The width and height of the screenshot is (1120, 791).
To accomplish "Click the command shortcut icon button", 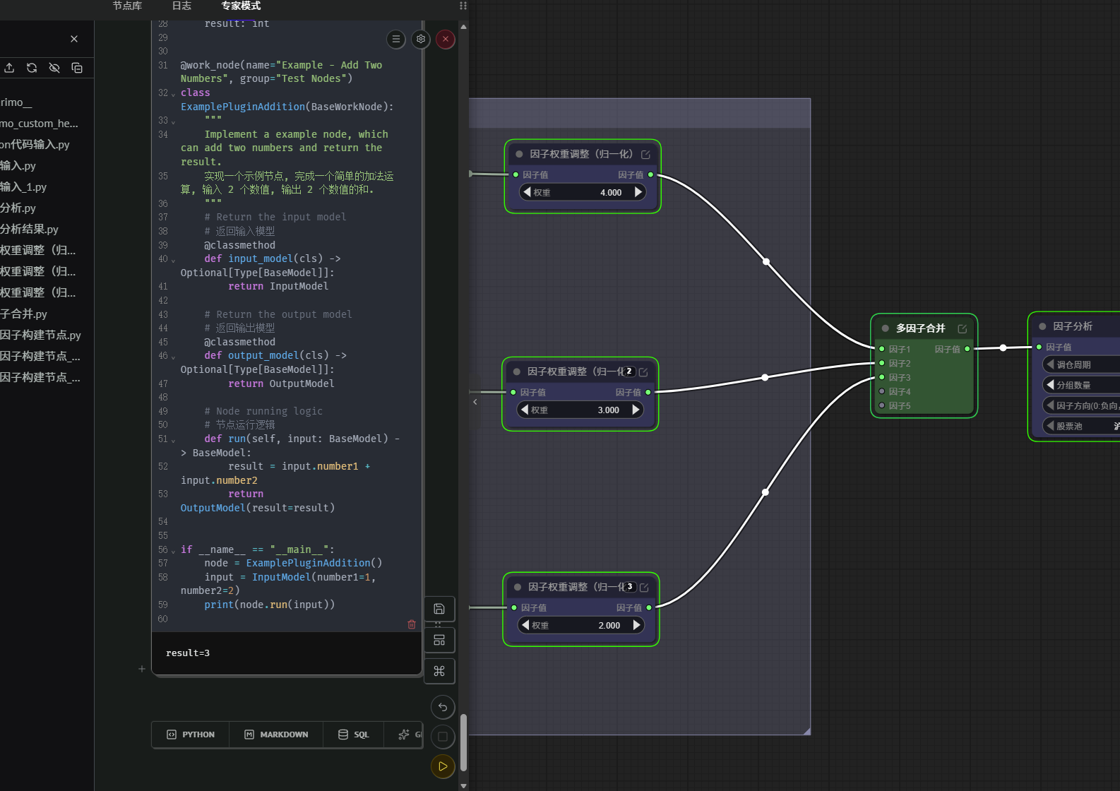I will pyautogui.click(x=439, y=671).
